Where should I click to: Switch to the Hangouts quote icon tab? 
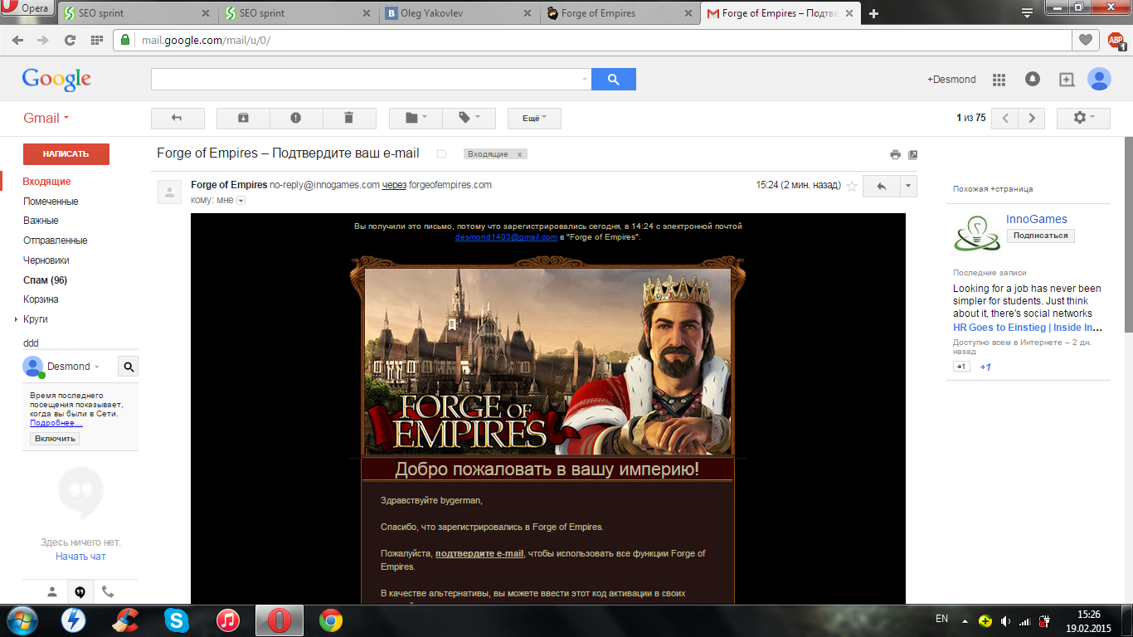pos(80,592)
